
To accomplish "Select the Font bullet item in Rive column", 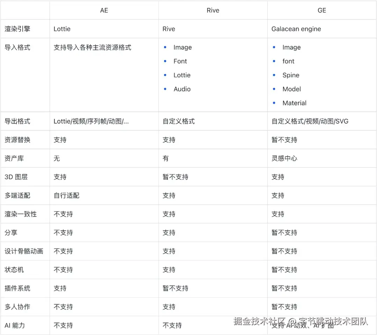I will (180, 61).
